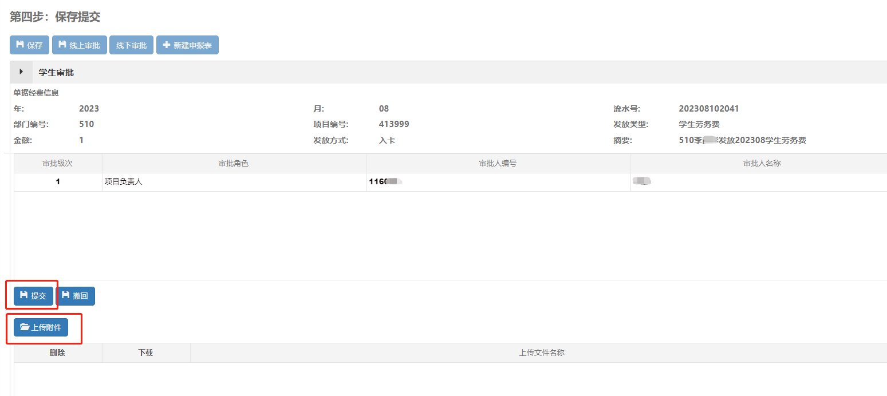Select the 审批人名称 column header
Screen dimensions: 887x396
point(762,163)
